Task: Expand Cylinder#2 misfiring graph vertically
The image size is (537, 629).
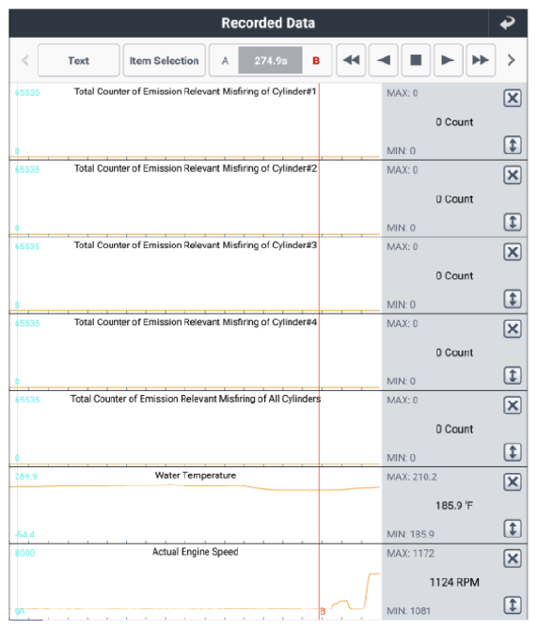Action: click(513, 222)
